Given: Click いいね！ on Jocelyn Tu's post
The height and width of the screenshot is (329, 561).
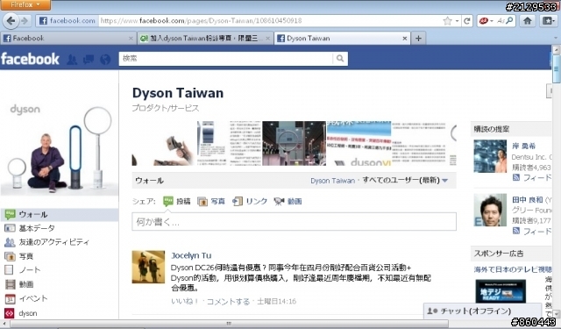Looking at the screenshot, I should coord(185,302).
